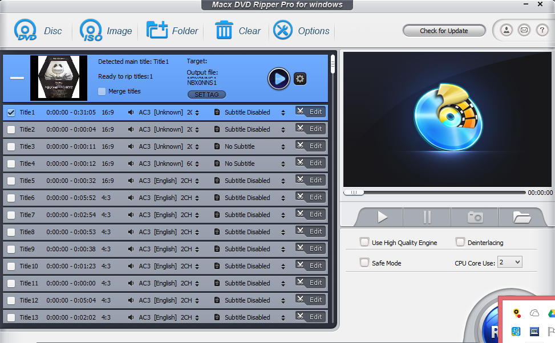
Task: Click the email envelope icon
Action: [x=524, y=30]
